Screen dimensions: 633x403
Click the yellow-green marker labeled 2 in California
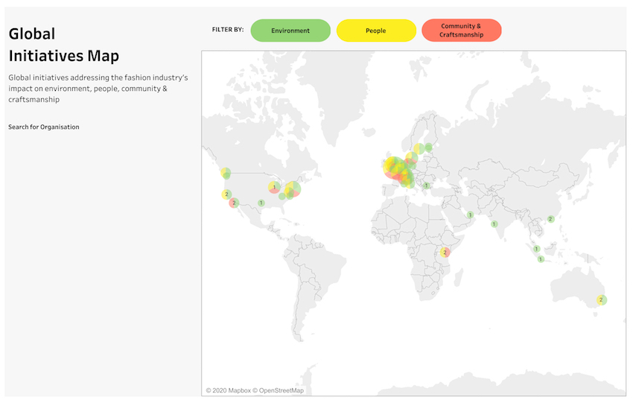pyautogui.click(x=226, y=194)
